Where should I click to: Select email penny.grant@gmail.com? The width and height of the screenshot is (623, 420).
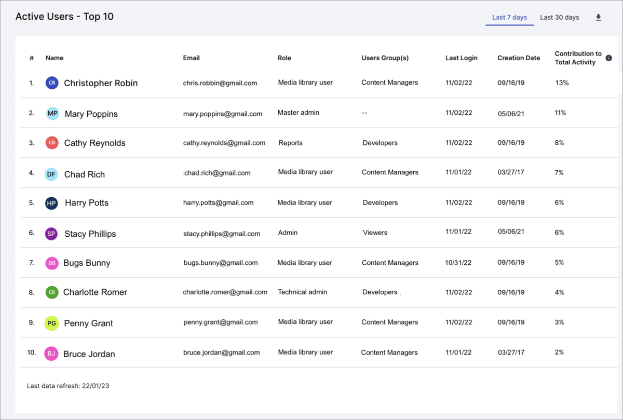[x=221, y=322]
